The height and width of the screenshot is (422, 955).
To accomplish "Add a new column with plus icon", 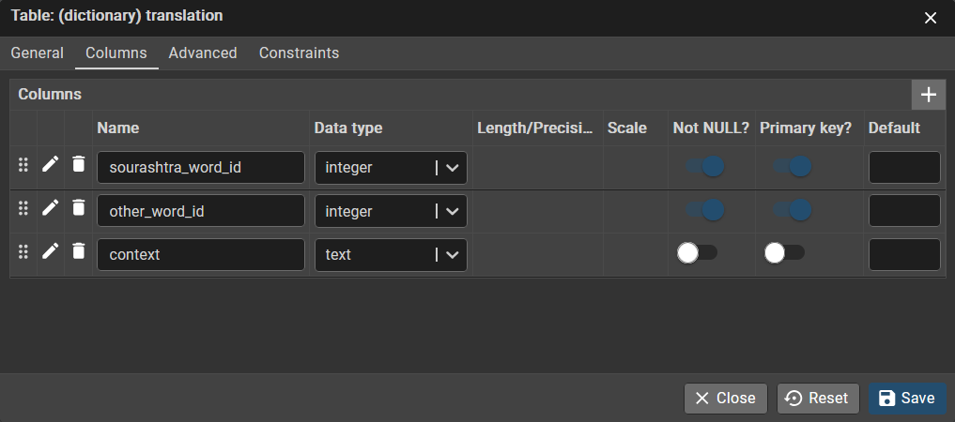I will tap(928, 95).
